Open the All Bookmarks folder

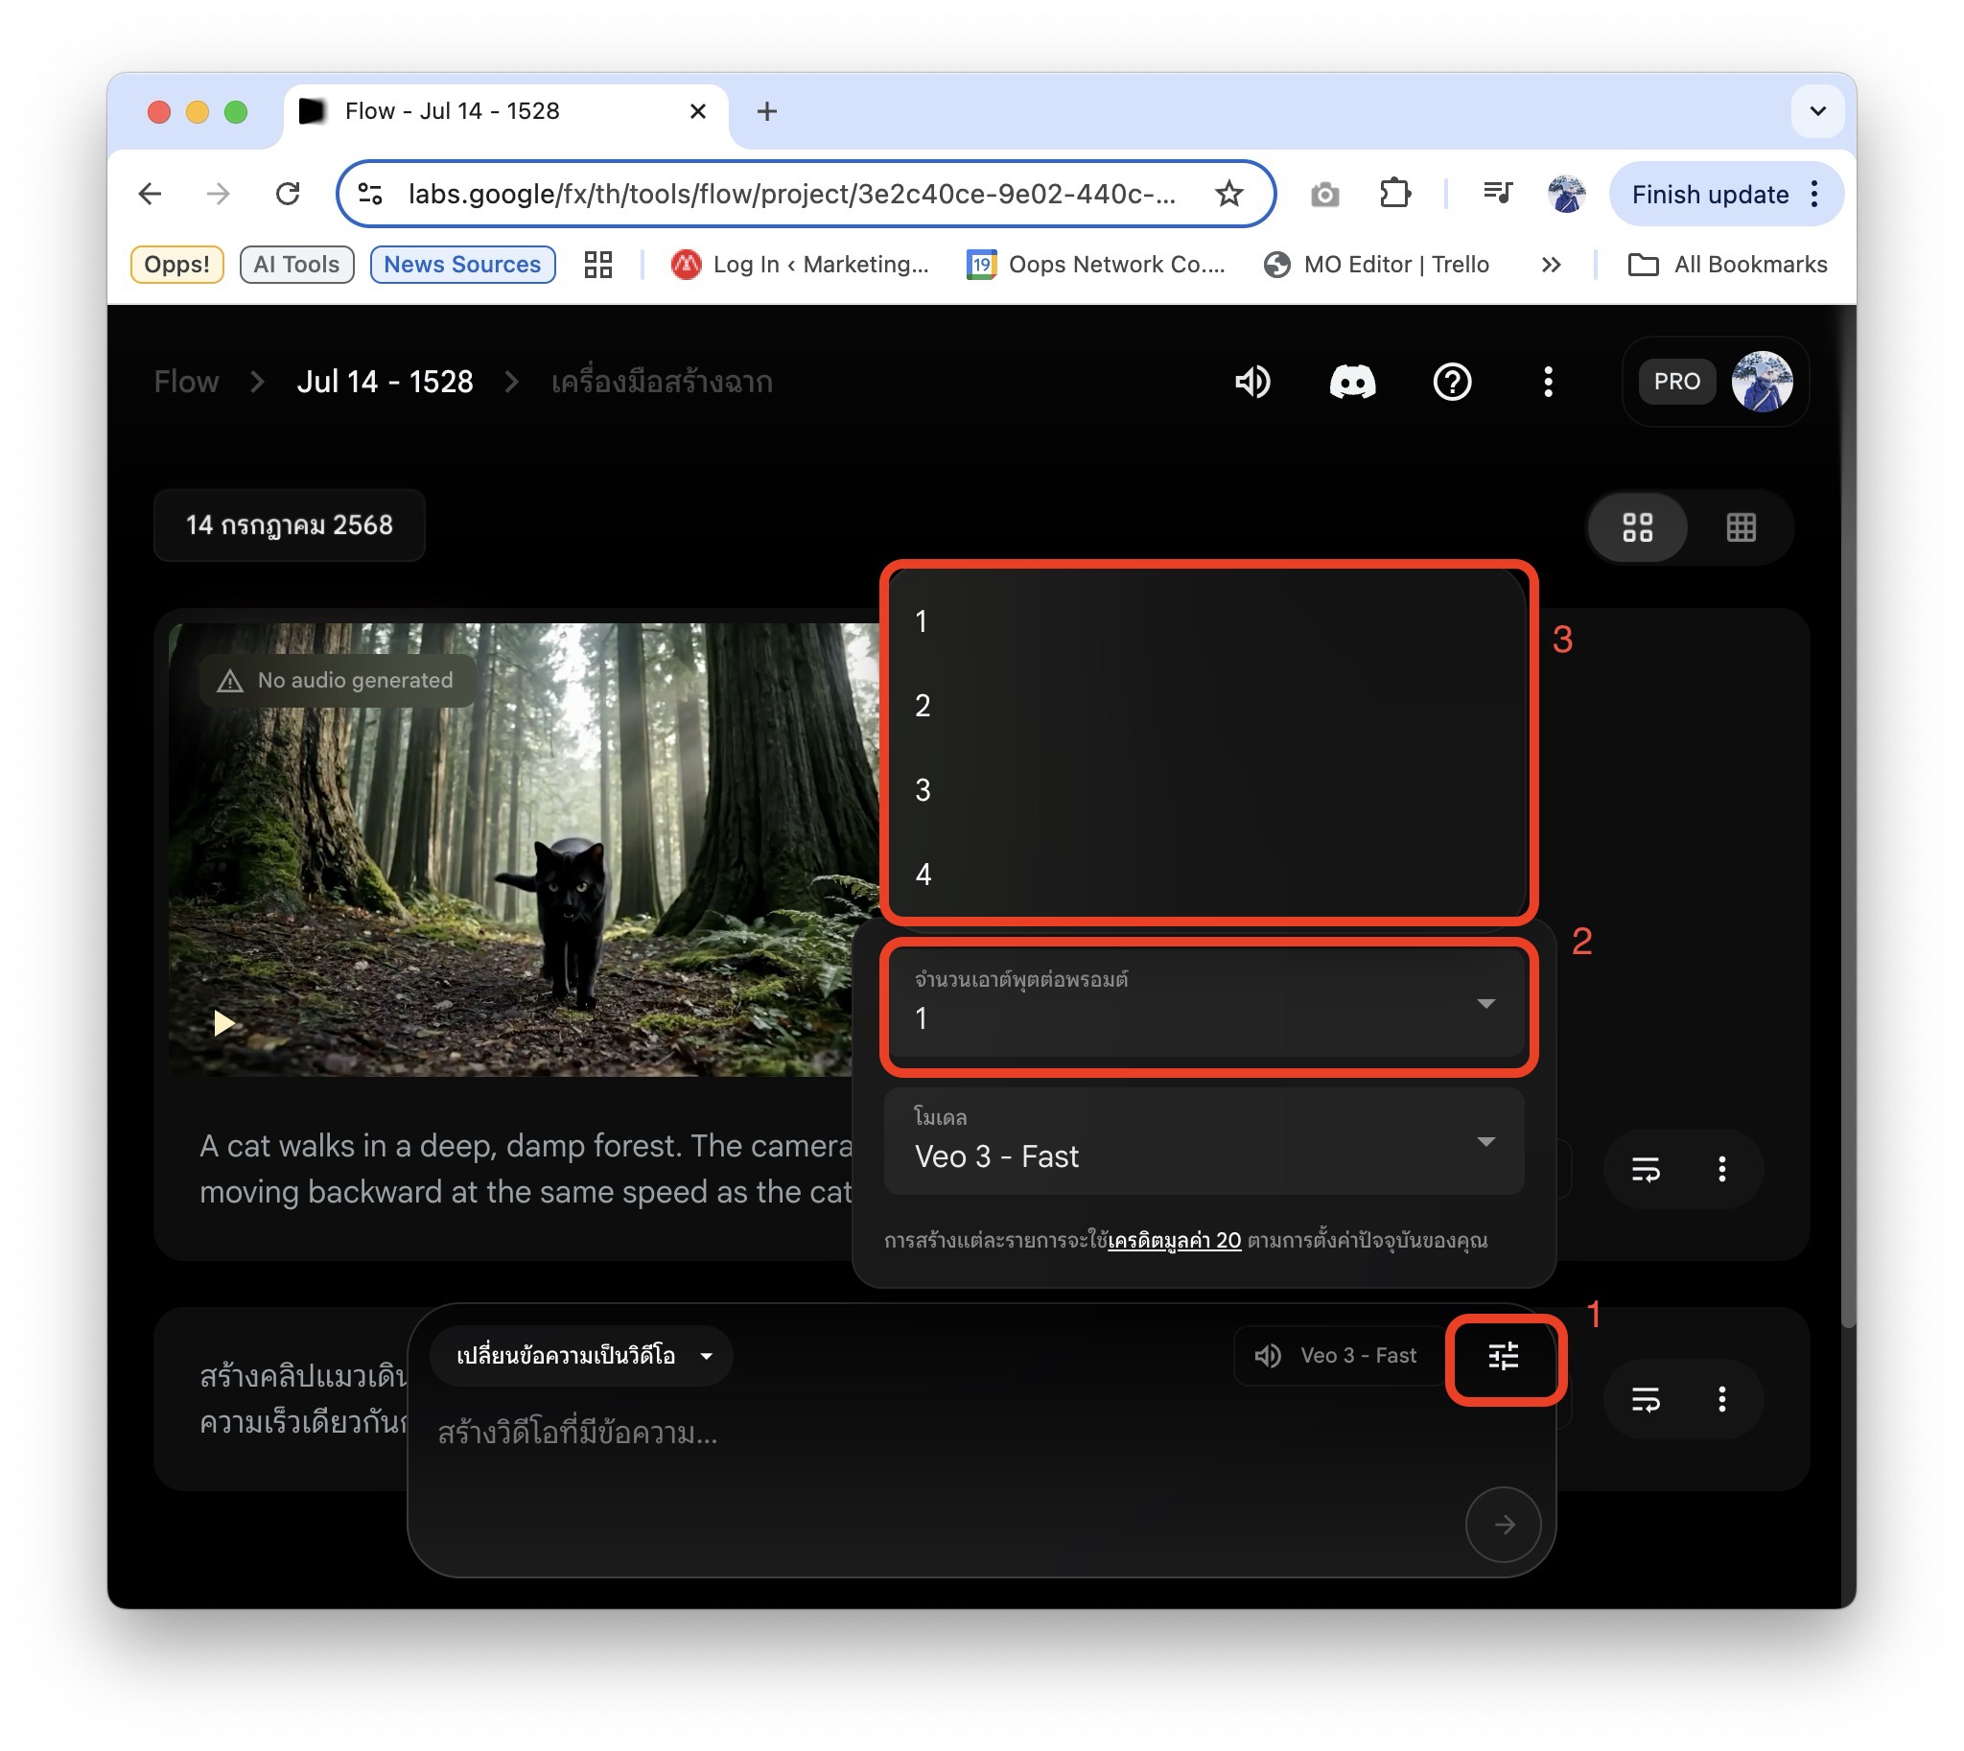(1727, 266)
